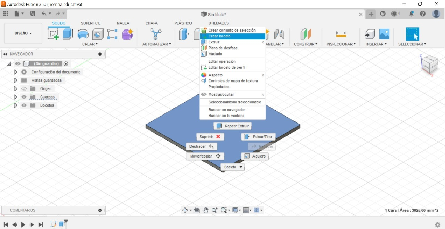Collapse the (Sin guardar) root node

[9, 63]
